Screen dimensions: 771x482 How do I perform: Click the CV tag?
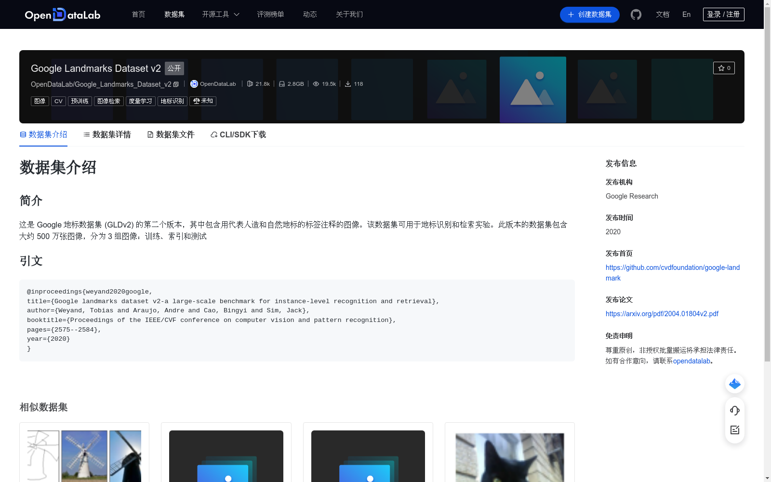(x=58, y=101)
